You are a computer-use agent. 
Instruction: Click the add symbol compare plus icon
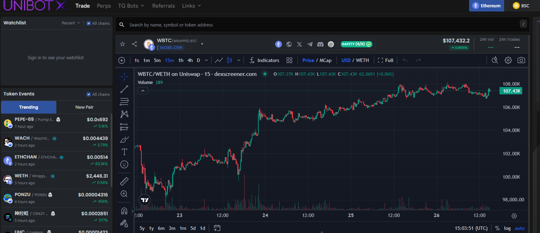(122, 60)
